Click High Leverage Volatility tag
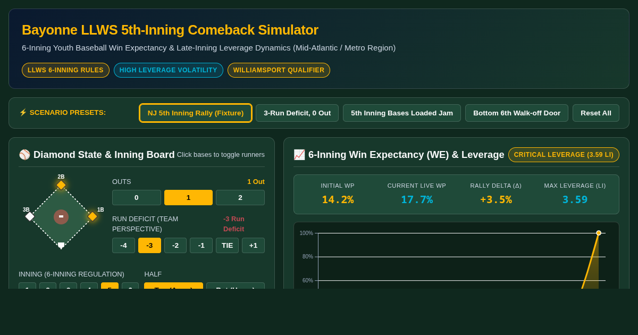Screen dimensions: 638x335 tap(169, 70)
